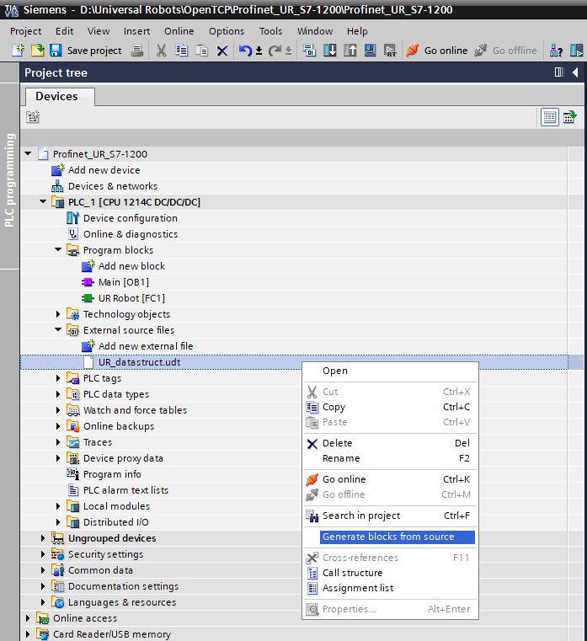Choose Copy in the context menu
Screen dimensions: 587x641
391,407
